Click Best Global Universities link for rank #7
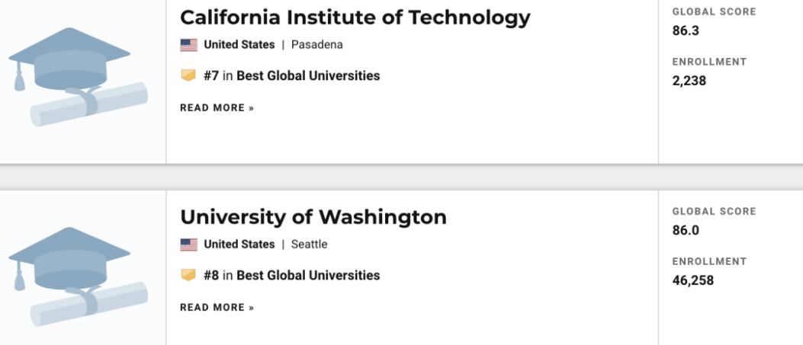 coord(308,76)
